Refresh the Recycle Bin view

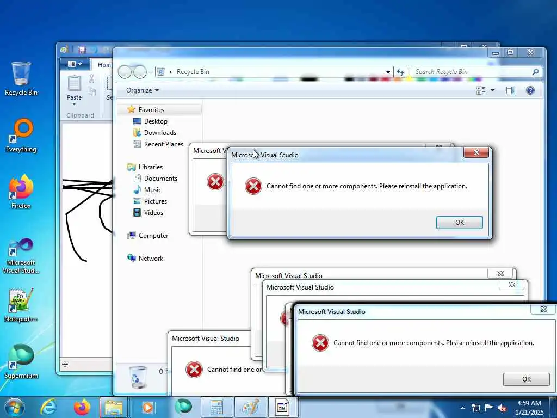pyautogui.click(x=400, y=72)
